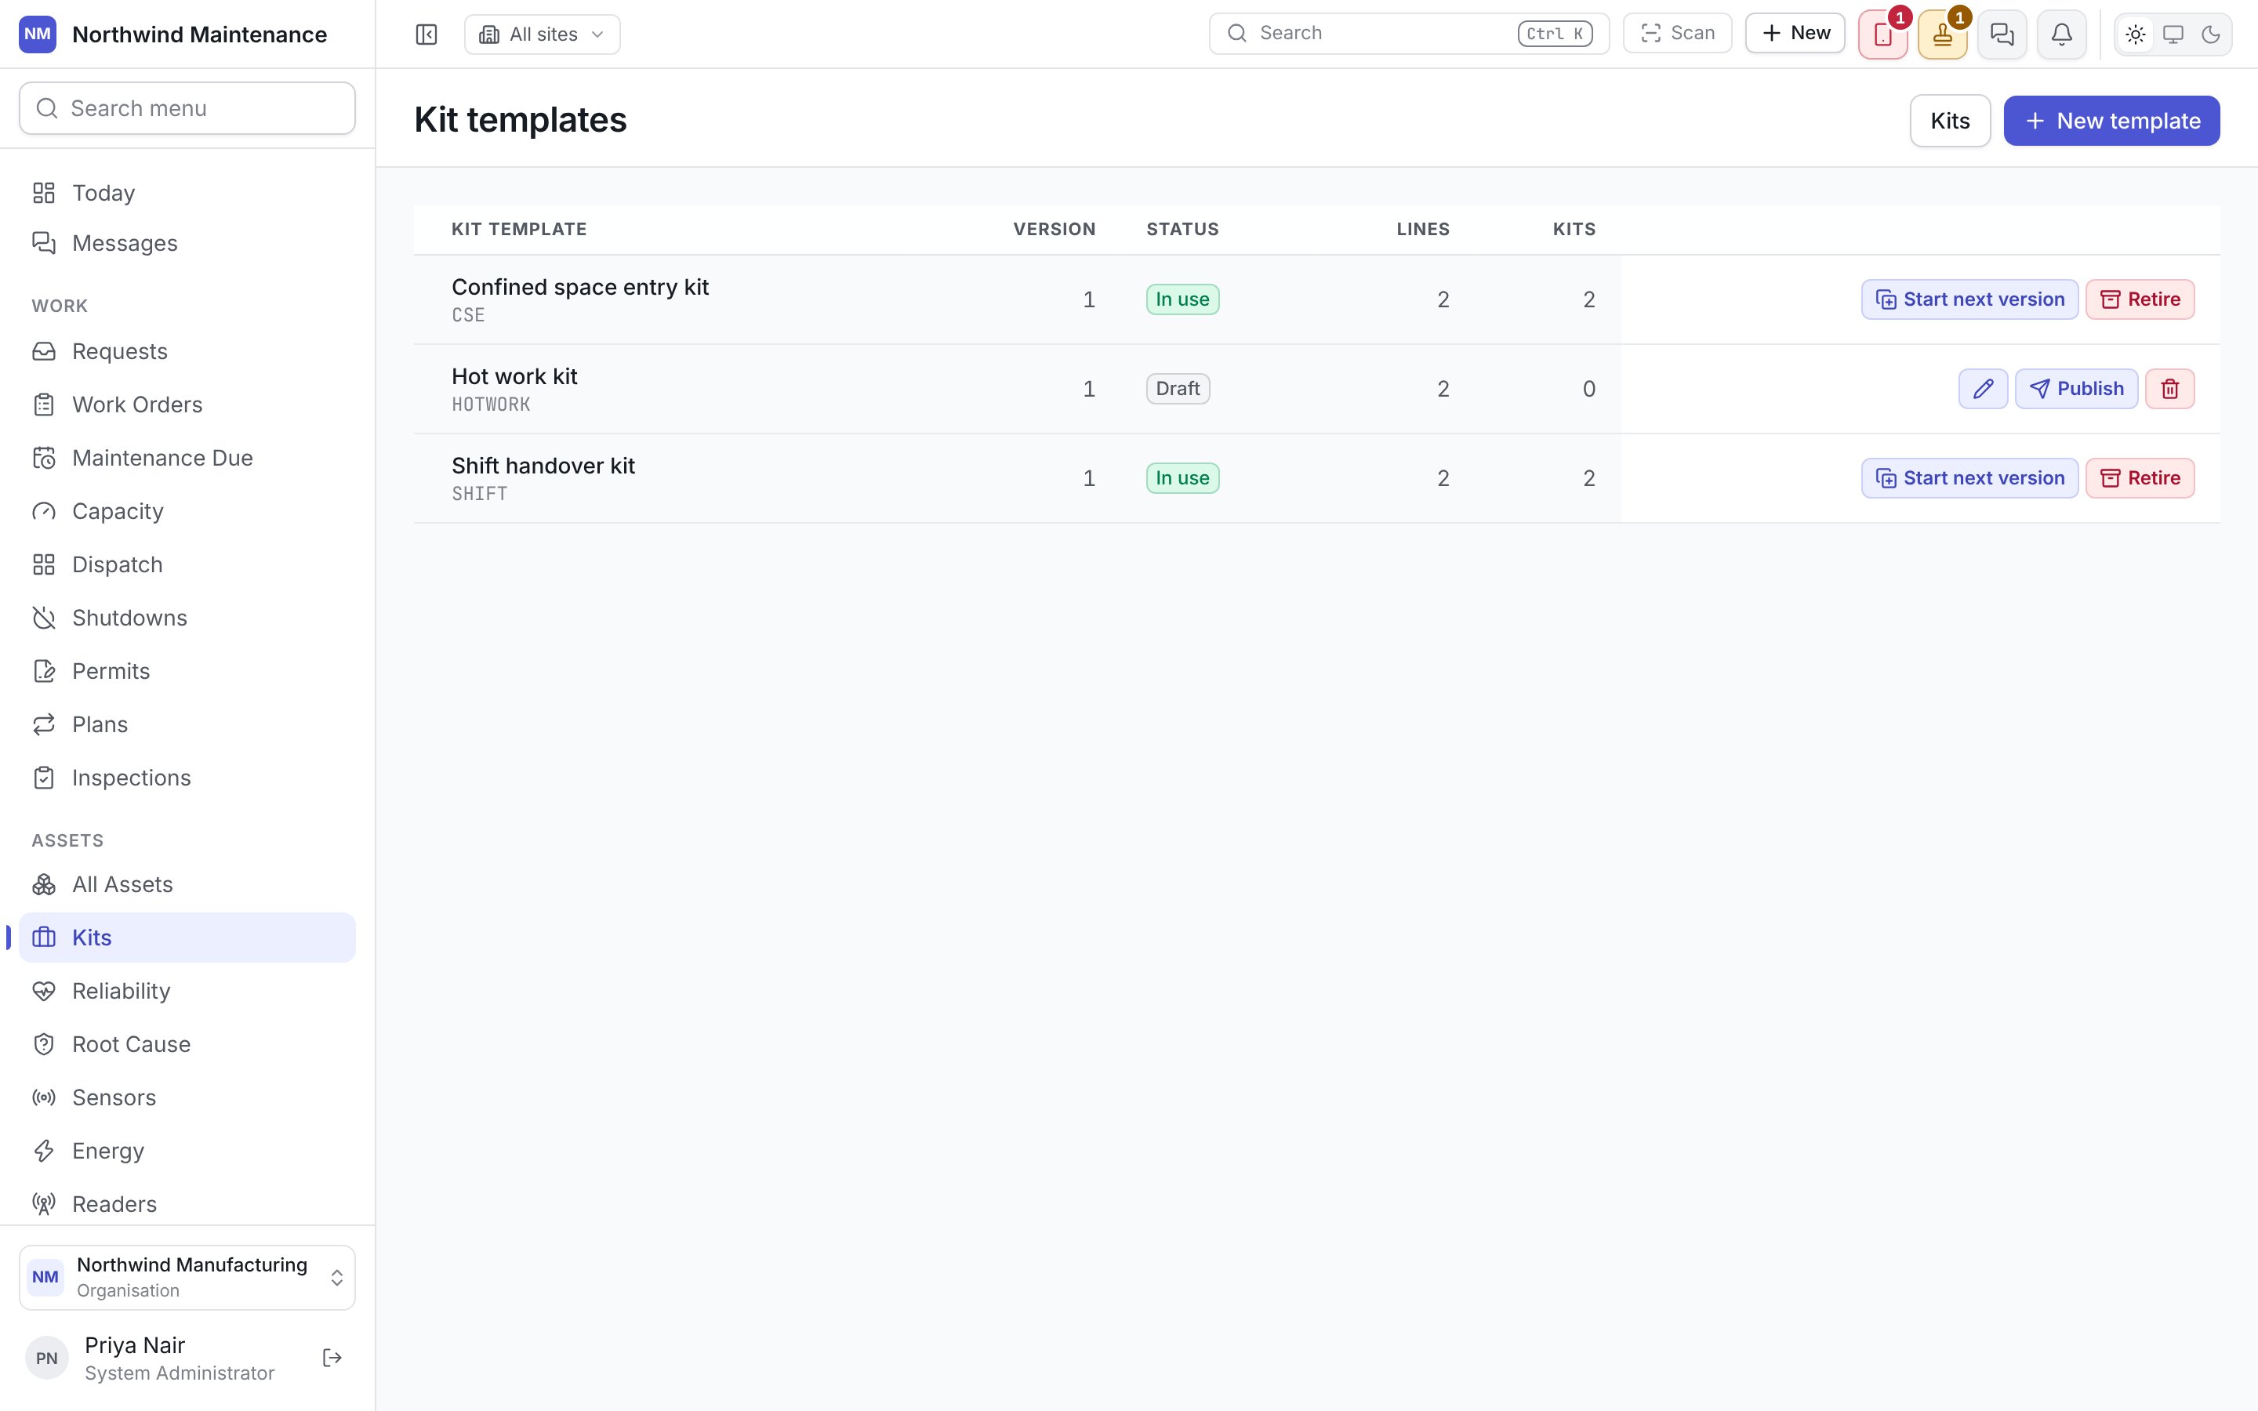Click the Readers antenna icon
This screenshot has width=2258, height=1411.
44,1204
